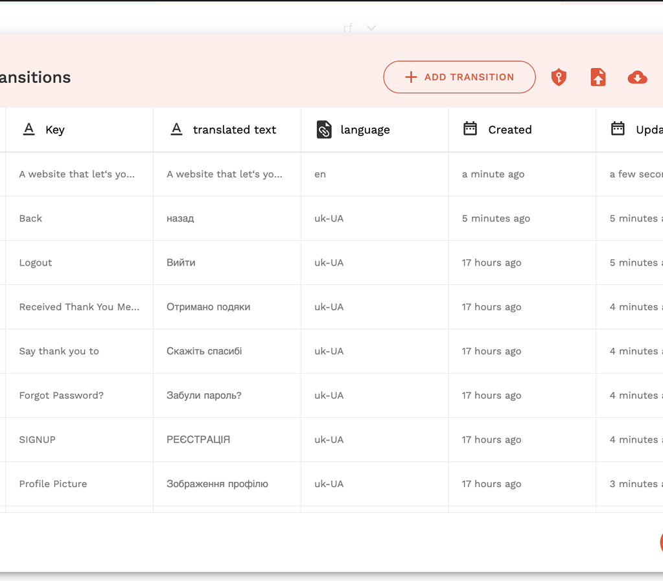
Task: Select the calendar icon on Created column
Action: click(470, 129)
